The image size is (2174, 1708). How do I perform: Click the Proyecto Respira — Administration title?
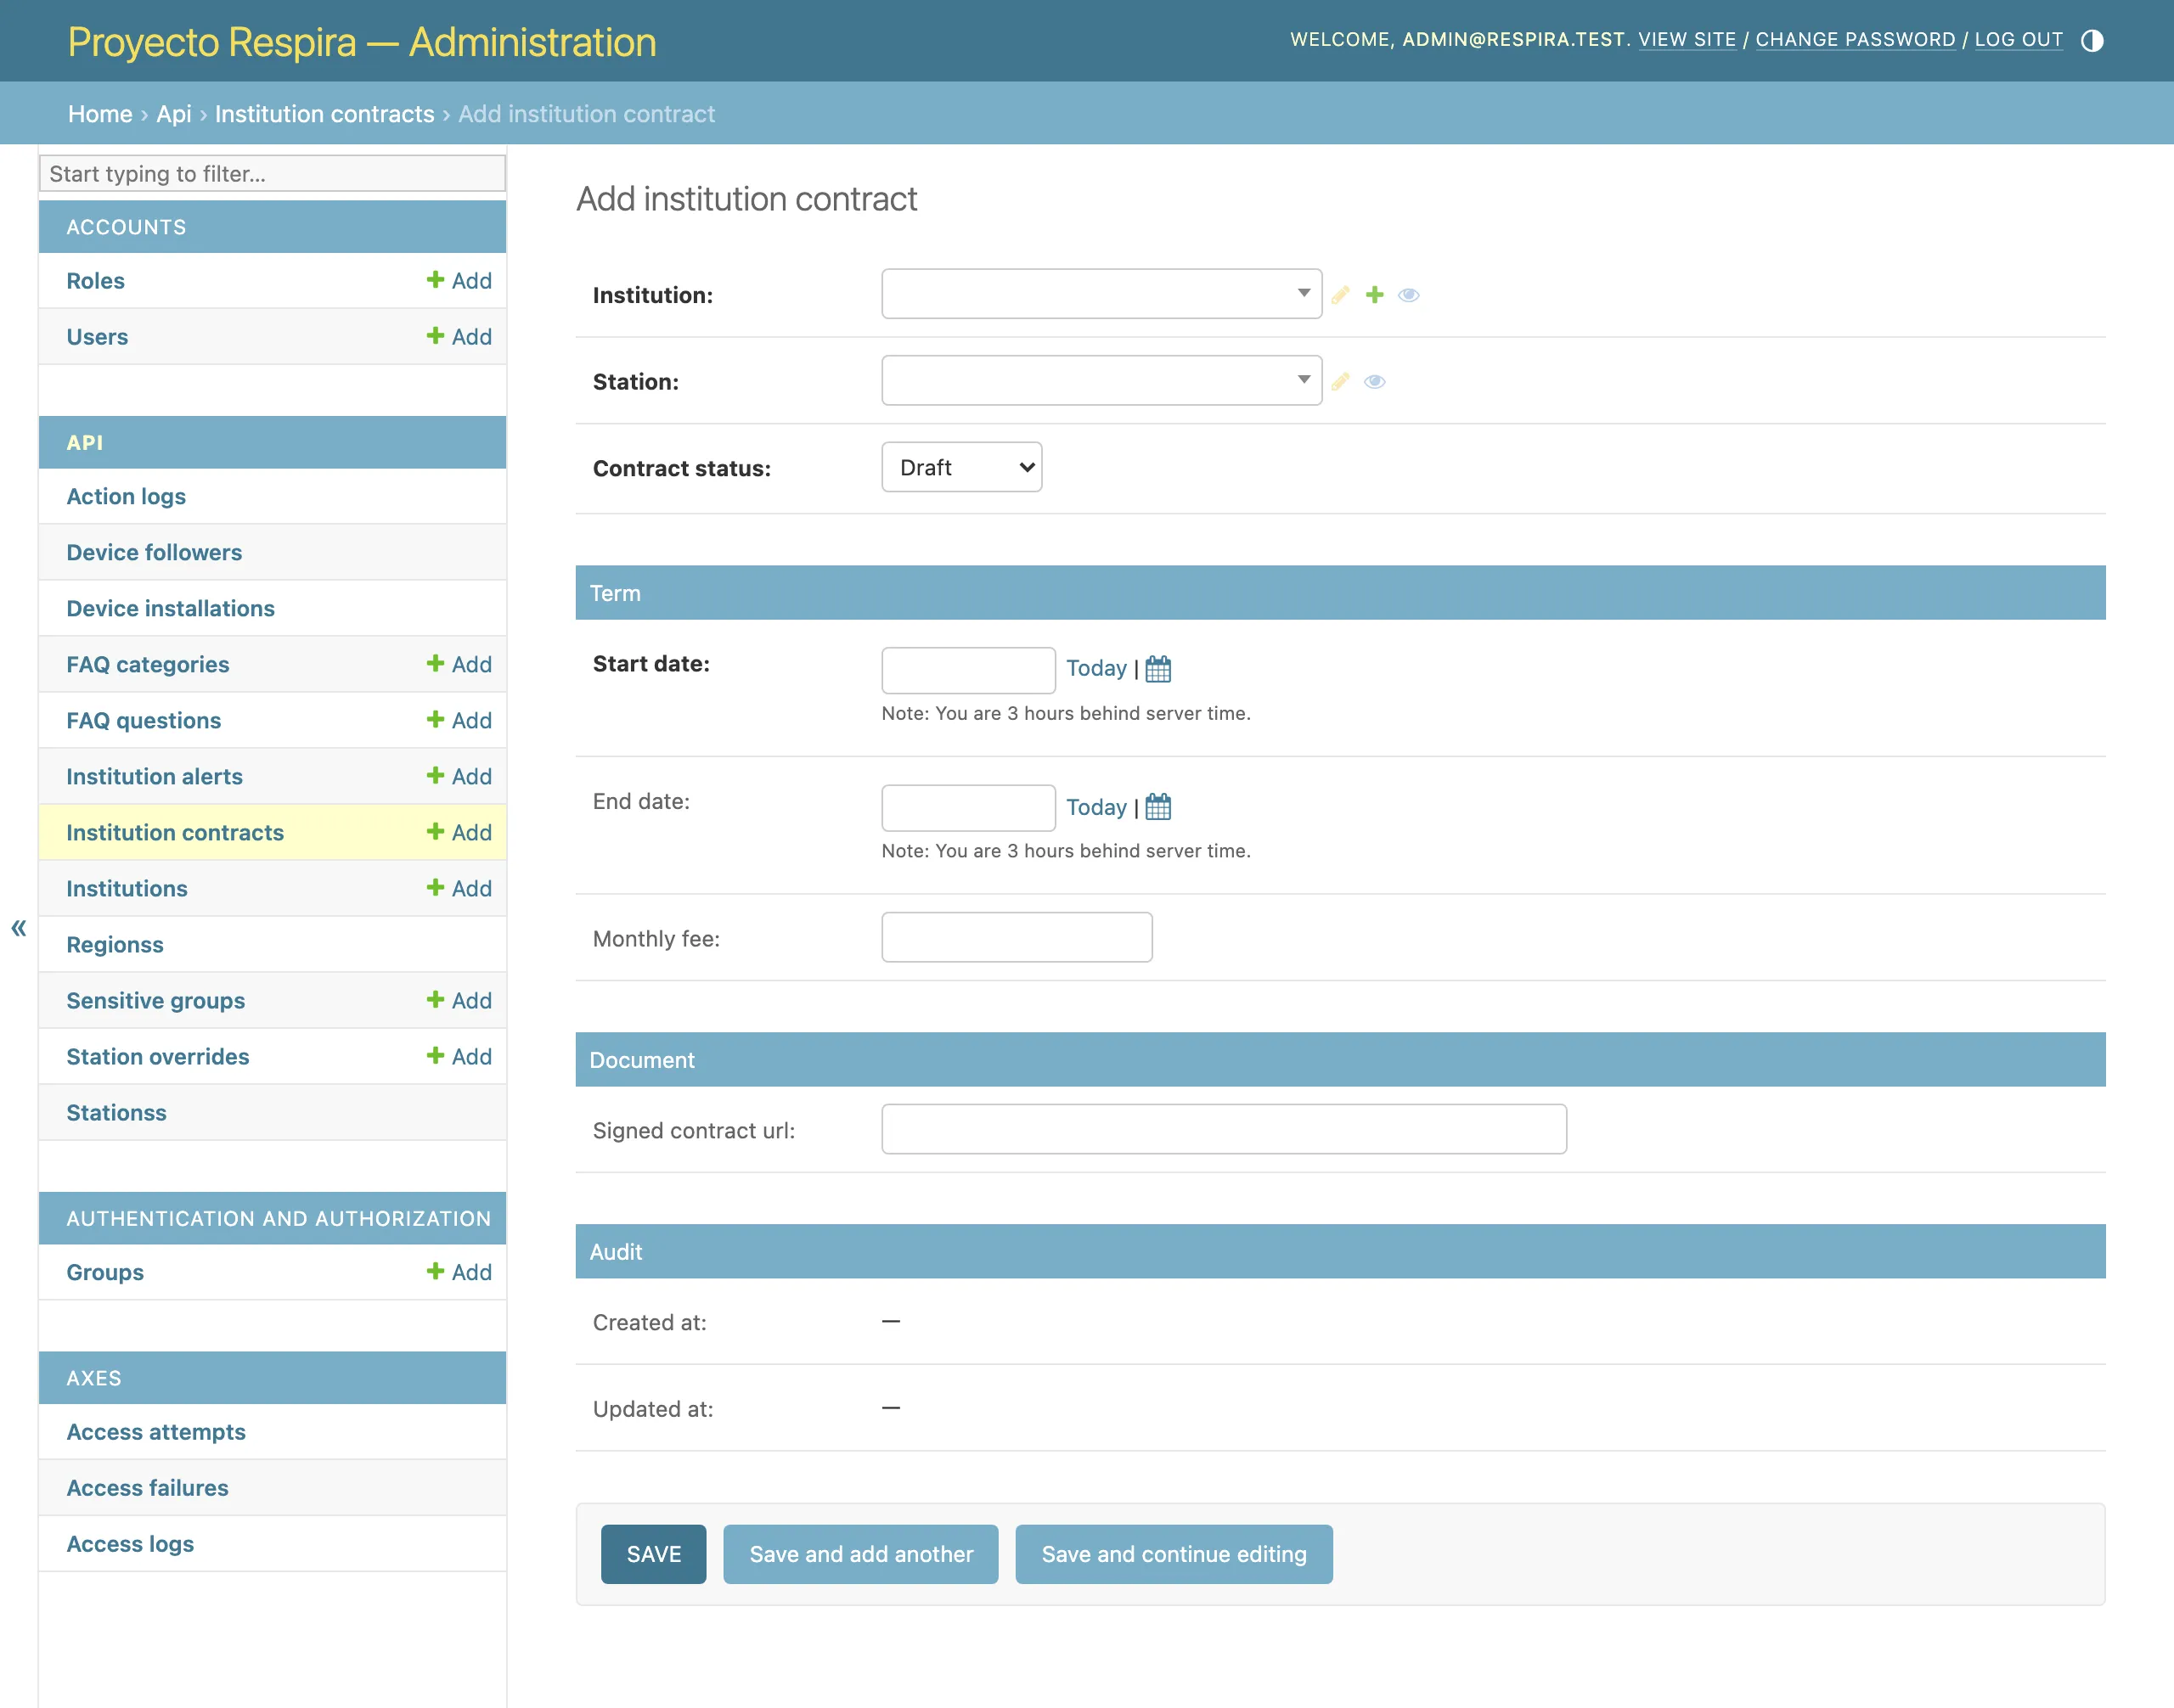click(x=362, y=42)
